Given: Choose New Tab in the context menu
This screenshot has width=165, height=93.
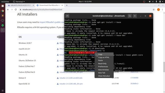Looking at the screenshot, I should click(102, 73).
